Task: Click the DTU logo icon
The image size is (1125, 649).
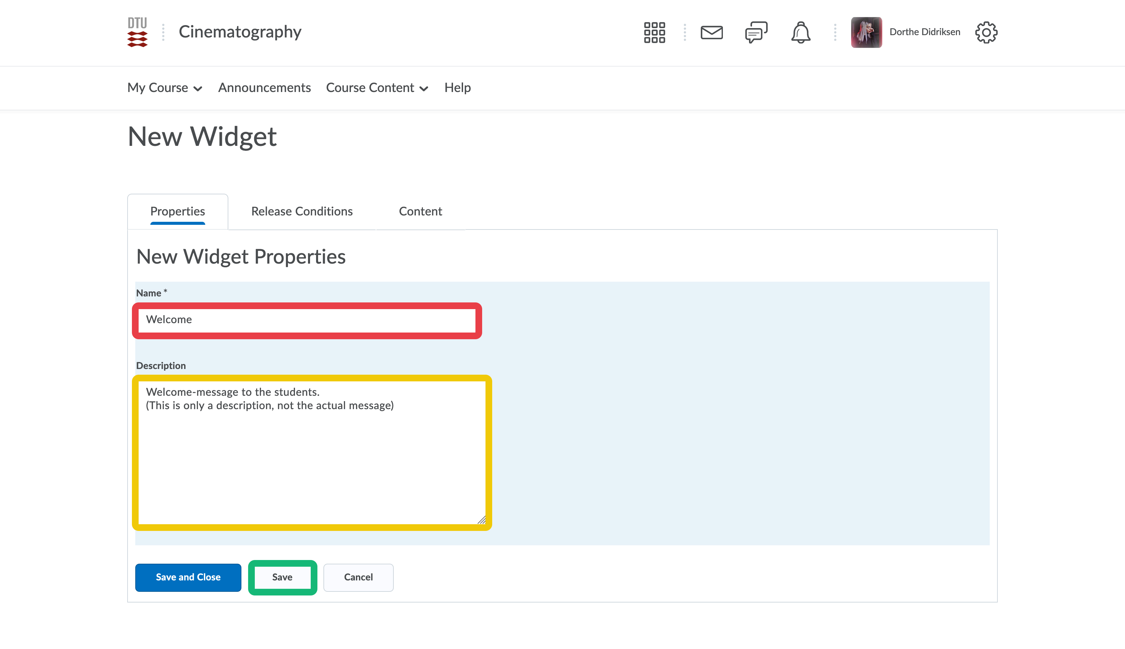Action: pyautogui.click(x=137, y=32)
